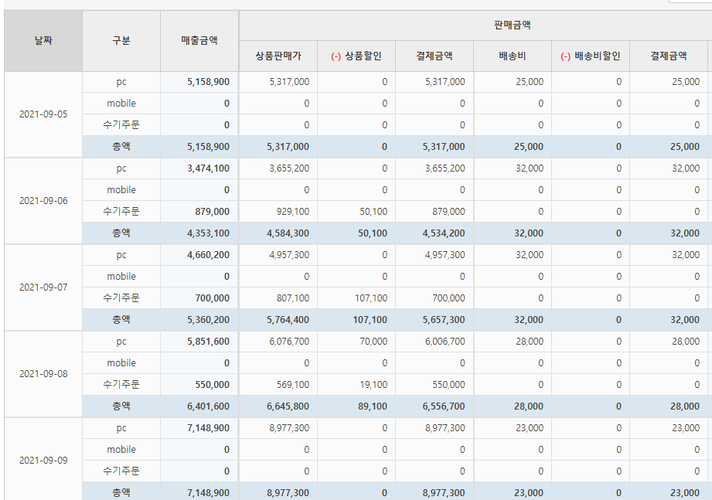This screenshot has height=500, width=712.
Task: Click the 총액 label for 2021-09-08
Action: tap(121, 406)
